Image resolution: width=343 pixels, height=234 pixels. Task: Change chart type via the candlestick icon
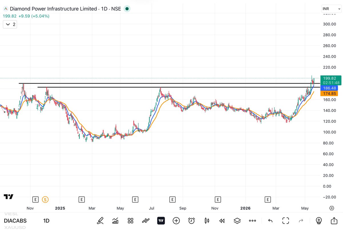(x=207, y=221)
